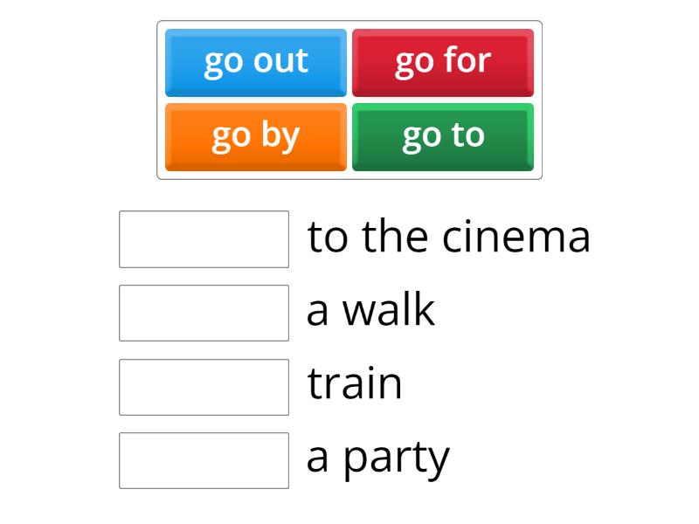The image size is (699, 524).
Task: Click the "a party" phrase text
Action: click(x=377, y=458)
